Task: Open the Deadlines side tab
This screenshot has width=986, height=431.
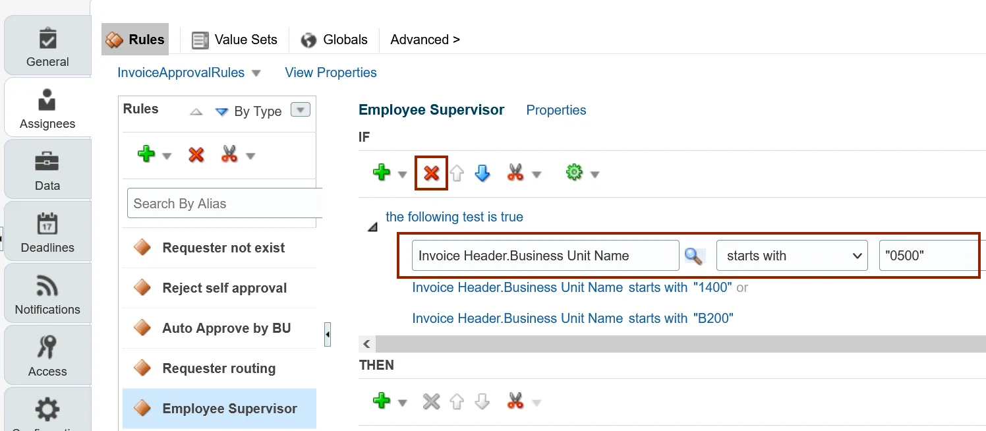Action: [47, 233]
